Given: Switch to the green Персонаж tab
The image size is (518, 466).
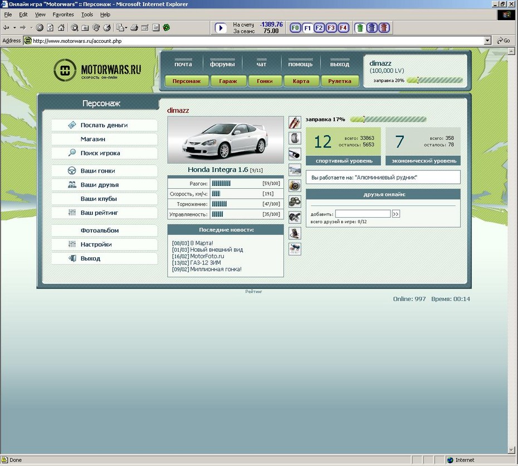Looking at the screenshot, I should [x=187, y=81].
